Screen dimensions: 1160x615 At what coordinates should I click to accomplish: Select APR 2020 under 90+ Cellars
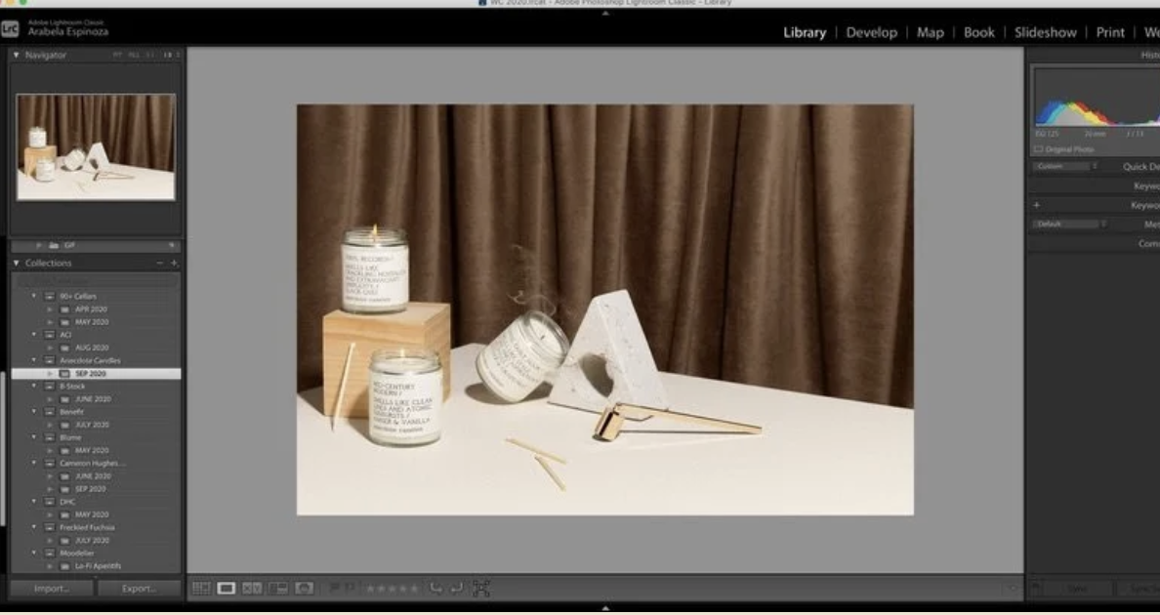92,309
